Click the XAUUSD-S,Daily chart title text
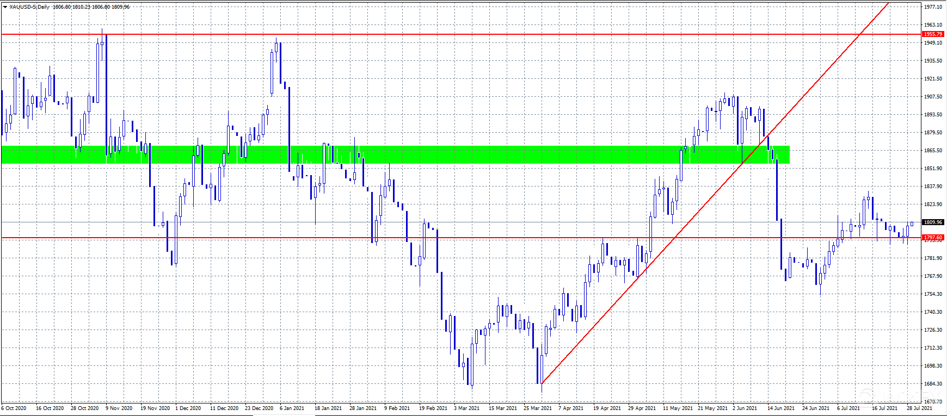 coord(29,7)
